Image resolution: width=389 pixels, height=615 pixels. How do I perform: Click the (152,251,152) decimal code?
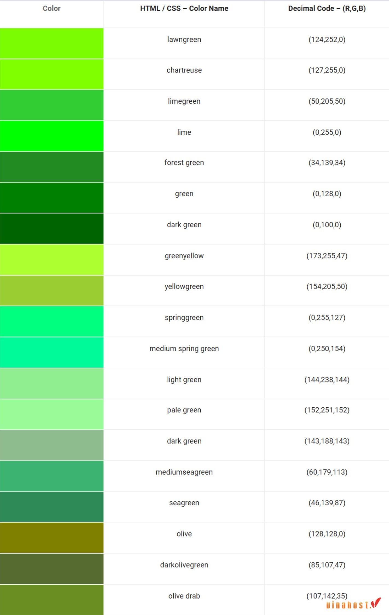(x=327, y=410)
